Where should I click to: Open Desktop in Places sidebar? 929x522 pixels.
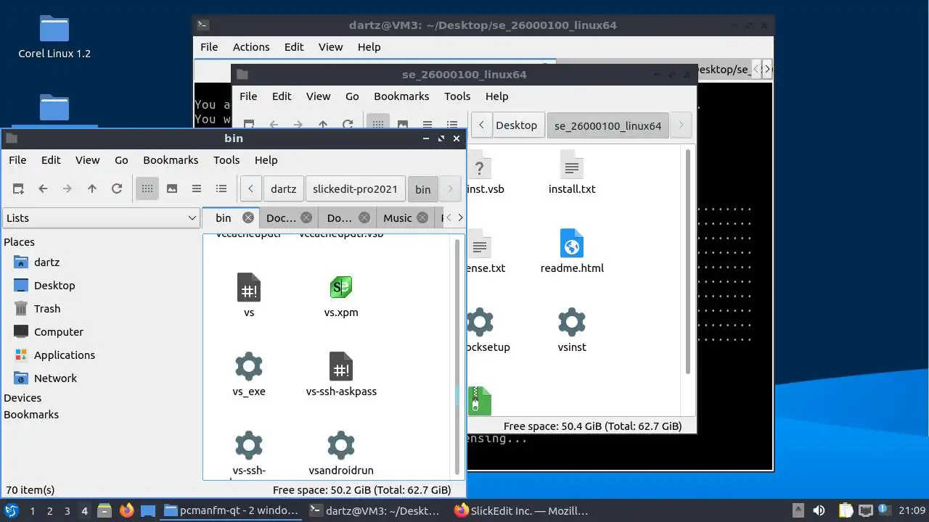tap(54, 286)
